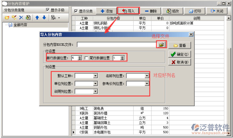The height and width of the screenshot is (138, 233).
Task: Move category up with blue up arrow
Action: coord(37,18)
